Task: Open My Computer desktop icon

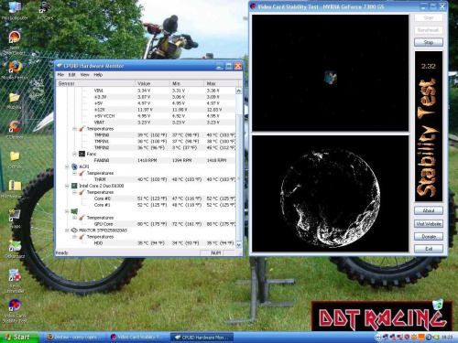Action: point(15,11)
